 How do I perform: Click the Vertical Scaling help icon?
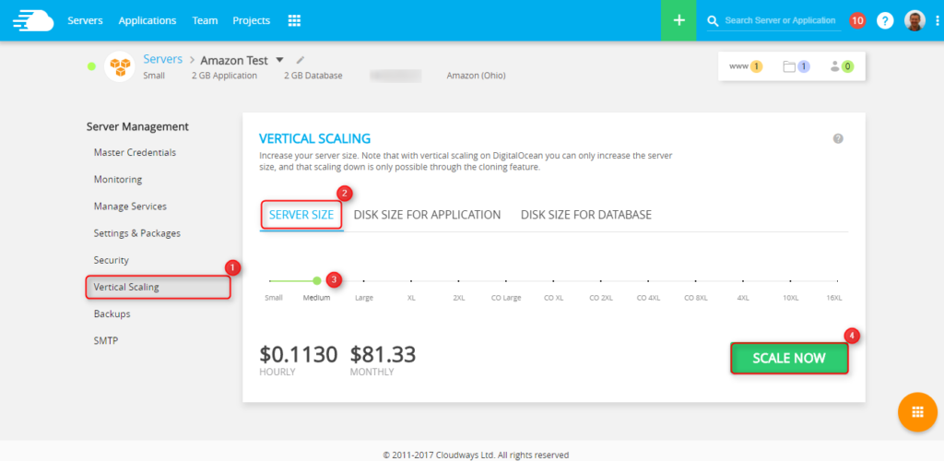[x=838, y=138]
